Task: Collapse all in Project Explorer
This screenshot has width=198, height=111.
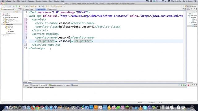Action: point(14,12)
